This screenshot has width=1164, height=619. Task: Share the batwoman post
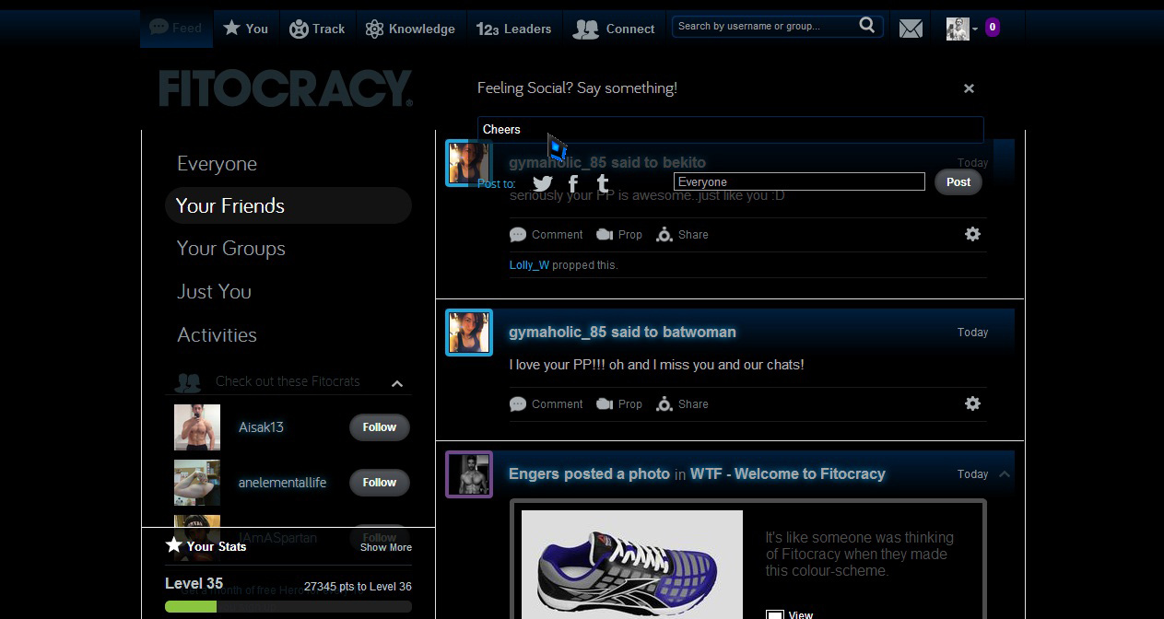click(682, 404)
